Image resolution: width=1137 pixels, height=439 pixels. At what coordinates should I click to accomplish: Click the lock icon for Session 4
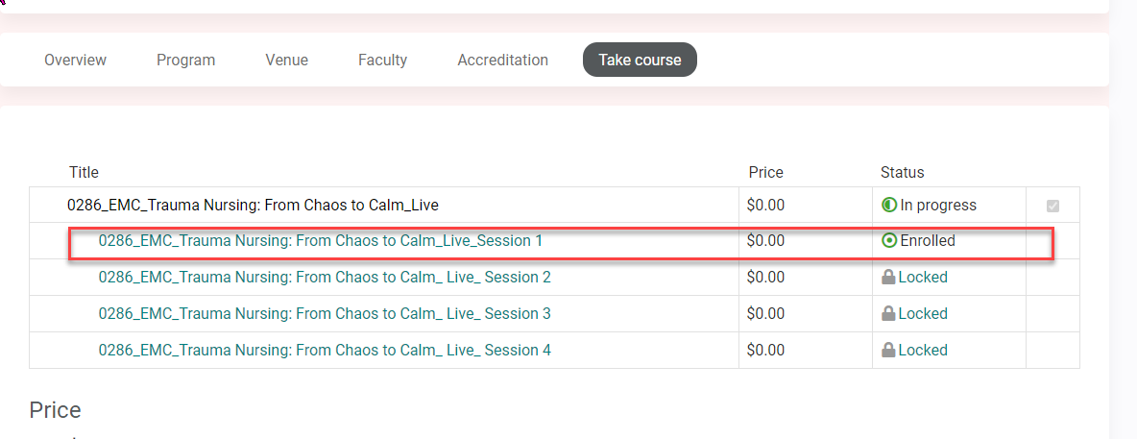coord(888,351)
